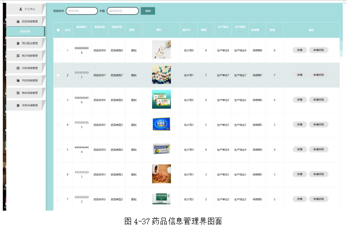Click the cell 药品名称8
The width and height of the screenshot is (347, 228).
100,50
